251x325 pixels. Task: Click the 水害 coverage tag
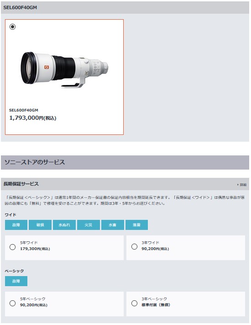tap(113, 225)
